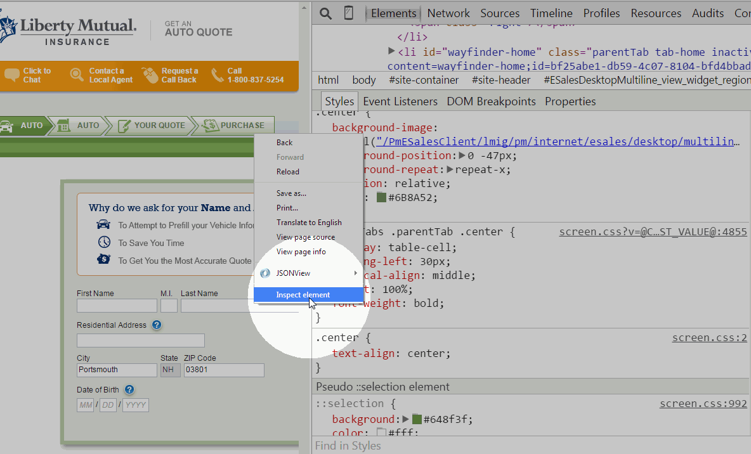Click the DevTools search magnifier icon
Screen dimensions: 751x454
(x=325, y=13)
